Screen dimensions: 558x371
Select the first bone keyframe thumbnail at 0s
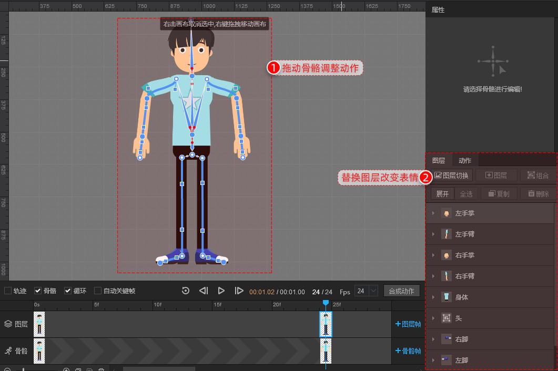[x=39, y=351]
